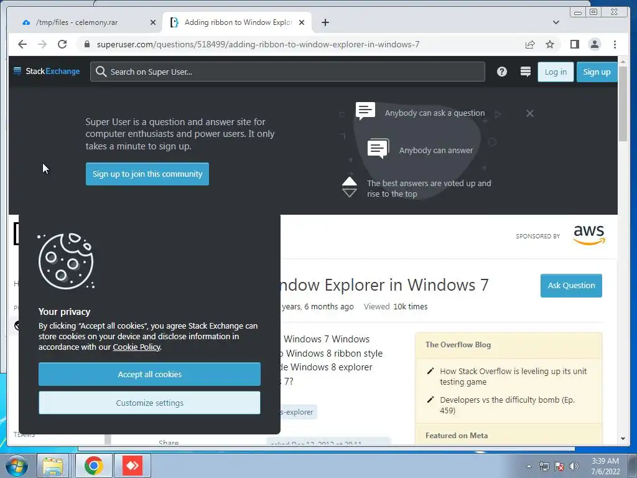Click the address bar URL
This screenshot has width=637, height=478.
tap(258, 44)
